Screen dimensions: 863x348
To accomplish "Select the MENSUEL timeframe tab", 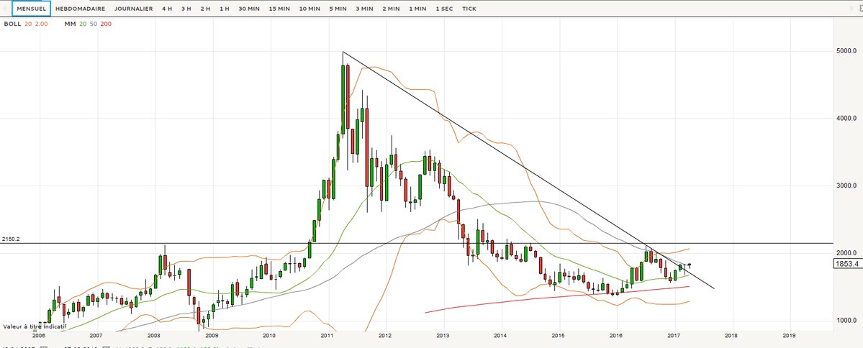I will (x=31, y=9).
